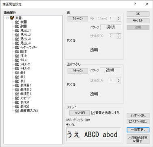Click the icon beside 表直接入力3
The height and width of the screenshot is (147, 153).
click(x=17, y=111)
